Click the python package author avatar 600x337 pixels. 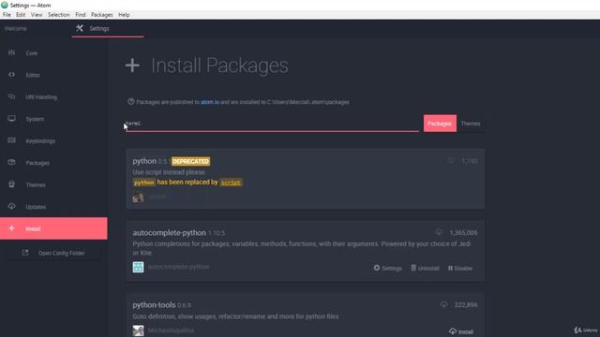click(138, 198)
